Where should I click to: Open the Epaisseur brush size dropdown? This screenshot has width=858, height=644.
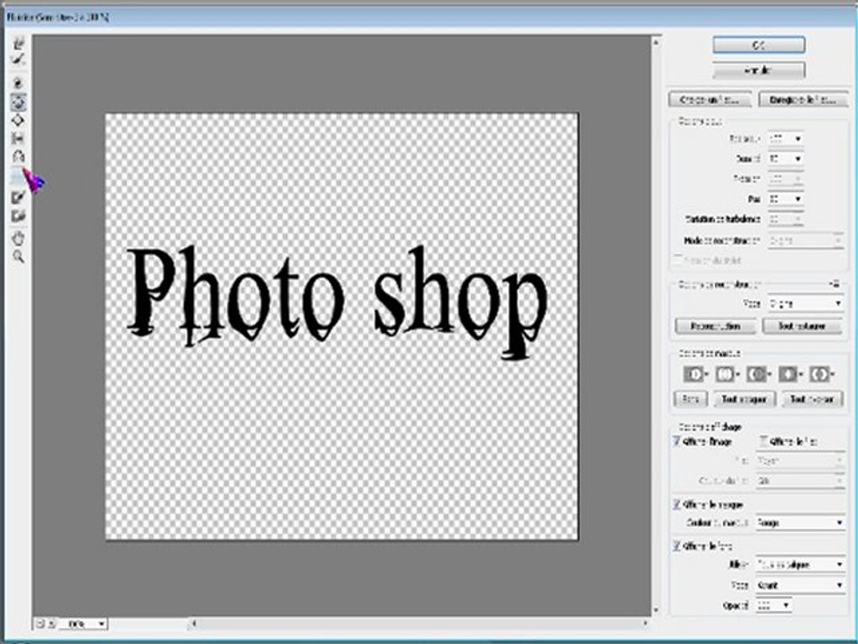798,140
